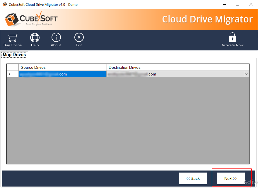Click the Source Drives column header
The image size is (258, 188).
click(62, 67)
